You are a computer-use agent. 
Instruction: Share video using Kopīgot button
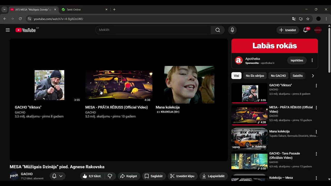[129, 176]
